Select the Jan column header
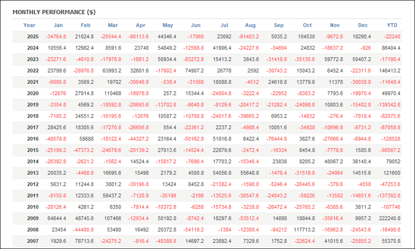The height and width of the screenshot is (249, 415). tap(59, 25)
